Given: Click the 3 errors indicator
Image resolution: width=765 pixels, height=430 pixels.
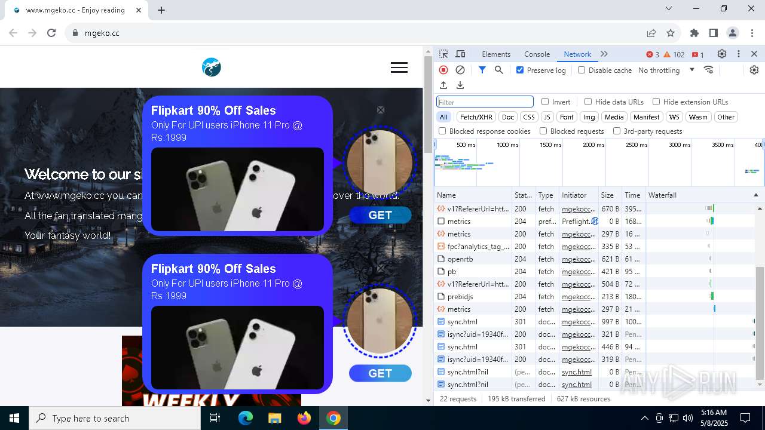Looking at the screenshot, I should 653,54.
